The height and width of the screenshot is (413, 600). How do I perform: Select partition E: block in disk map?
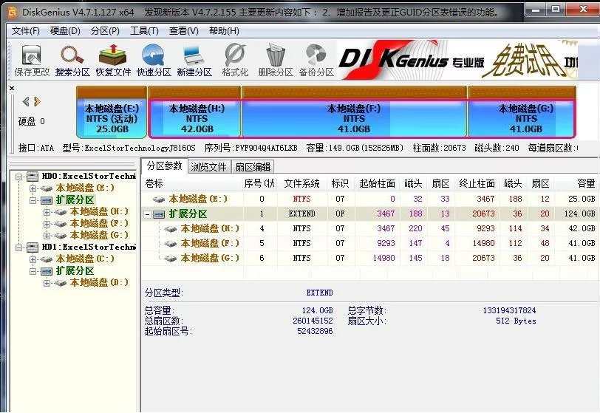pos(112,112)
